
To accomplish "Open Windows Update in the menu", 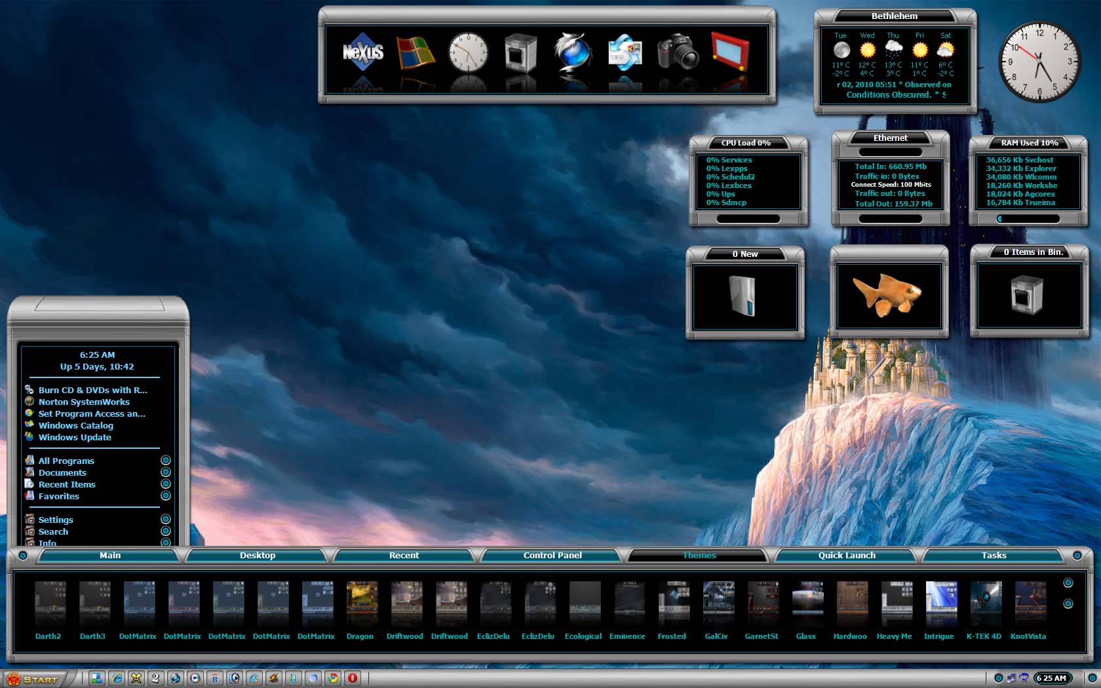I will pyautogui.click(x=68, y=437).
